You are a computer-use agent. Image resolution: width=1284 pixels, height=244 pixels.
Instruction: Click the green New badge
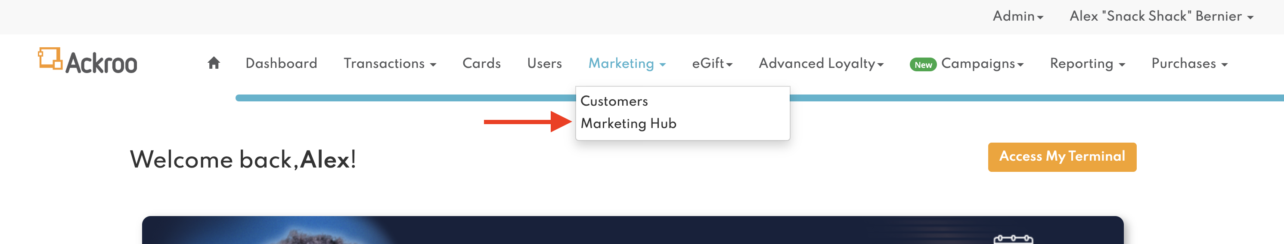(x=923, y=64)
